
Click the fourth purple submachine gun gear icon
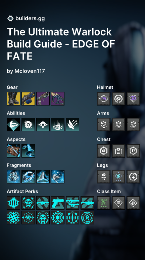(x=58, y=99)
